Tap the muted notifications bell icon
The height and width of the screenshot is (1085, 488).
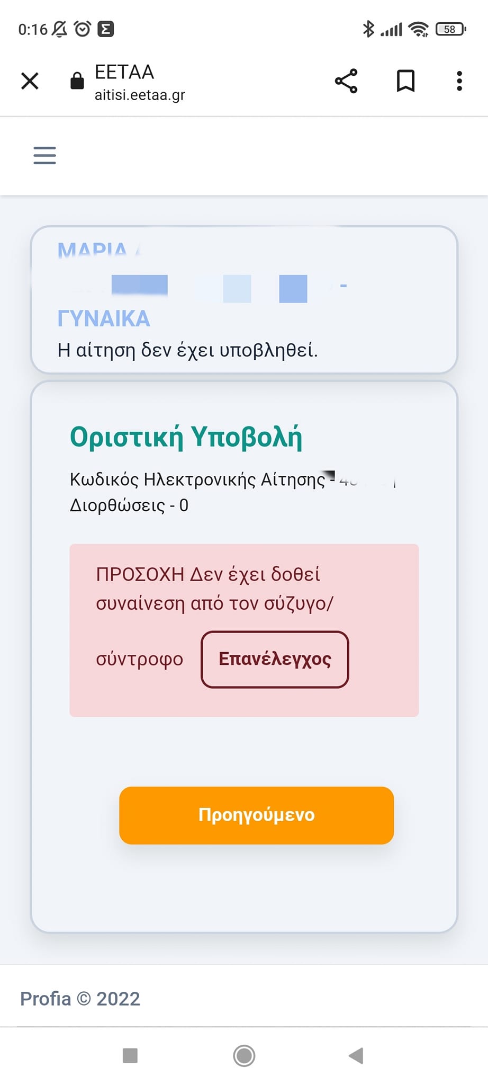click(60, 29)
